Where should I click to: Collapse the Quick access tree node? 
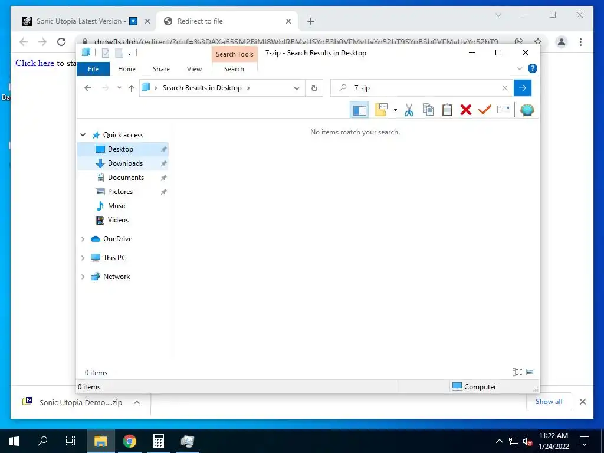(x=83, y=135)
